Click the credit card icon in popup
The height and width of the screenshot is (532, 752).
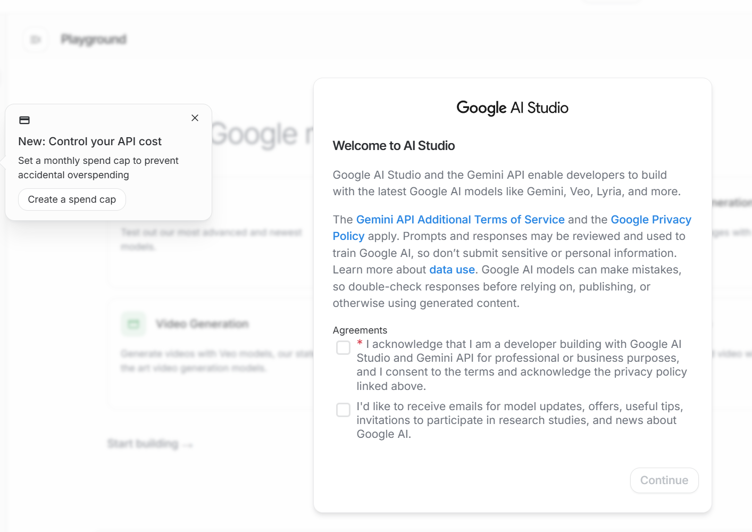(x=24, y=120)
